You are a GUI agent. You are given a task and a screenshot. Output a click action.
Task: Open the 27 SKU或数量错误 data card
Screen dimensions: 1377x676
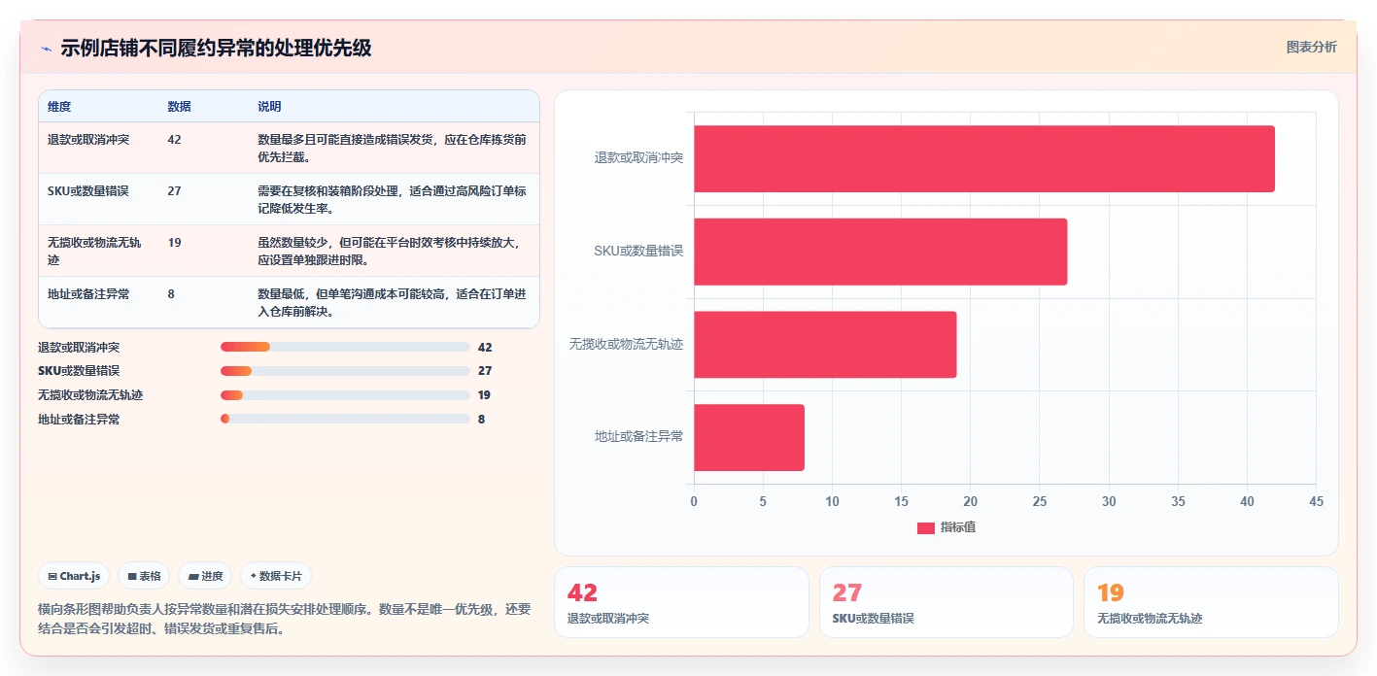pos(946,602)
